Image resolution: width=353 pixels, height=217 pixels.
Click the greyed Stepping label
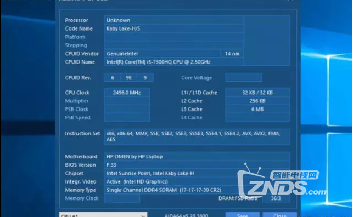point(76,45)
